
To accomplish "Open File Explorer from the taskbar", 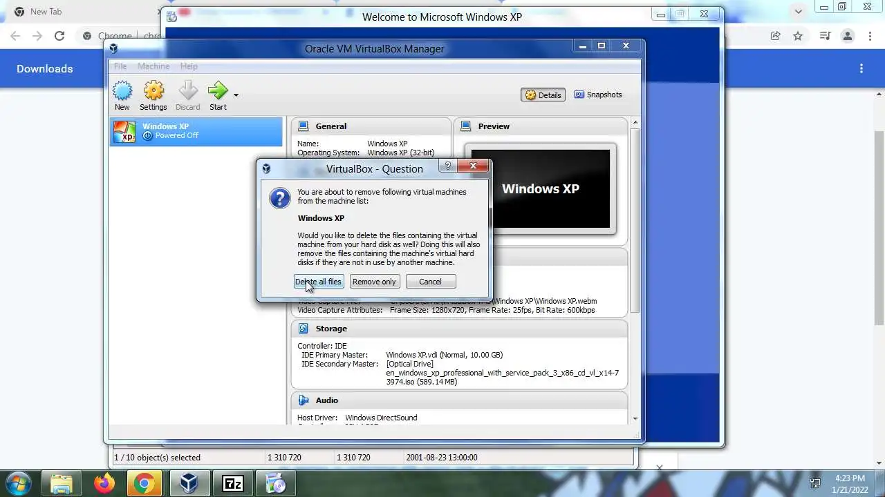I will click(x=62, y=483).
